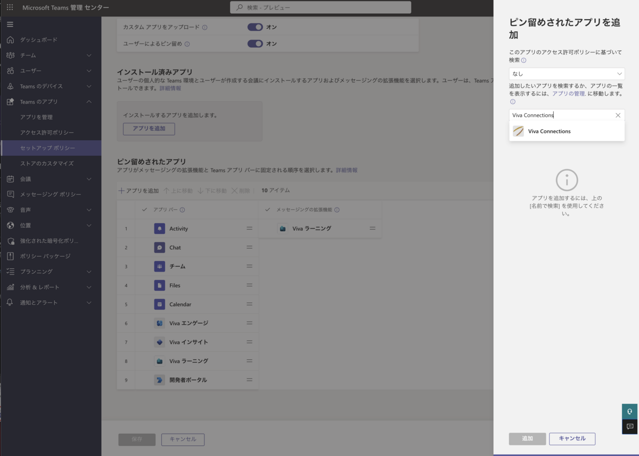Click the page bottom 保存 button
This screenshot has width=639, height=456.
coord(137,440)
